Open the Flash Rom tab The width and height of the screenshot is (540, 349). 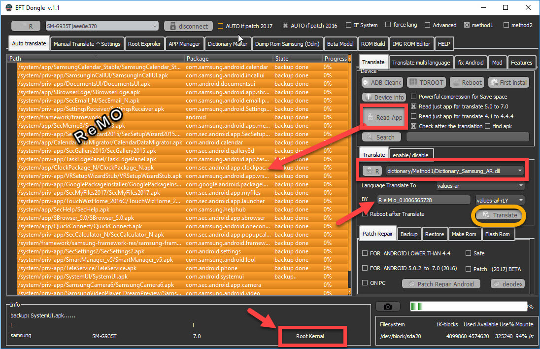(x=497, y=234)
